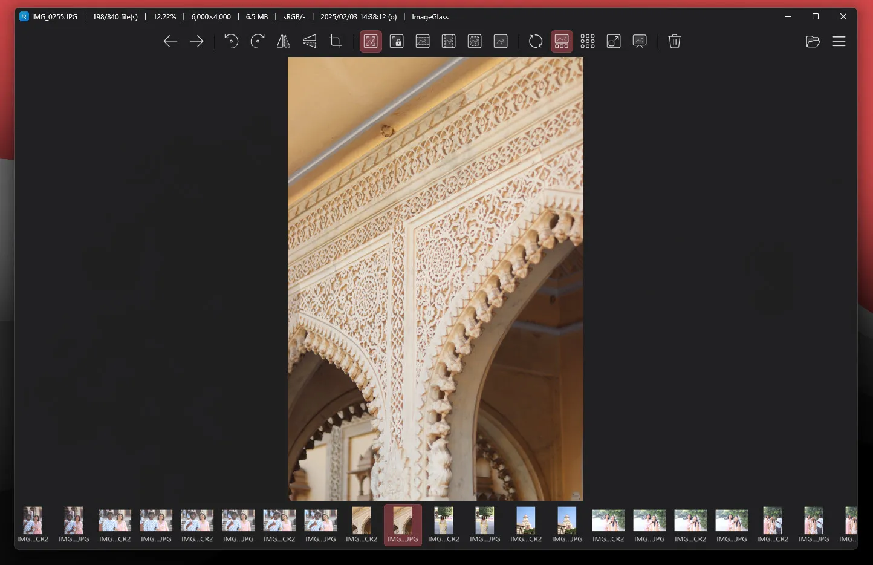
Task: Toggle the checkerboard background
Action: click(x=588, y=41)
